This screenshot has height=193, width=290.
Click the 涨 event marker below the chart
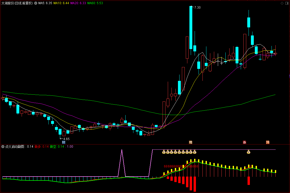pyautogui.click(x=244, y=142)
